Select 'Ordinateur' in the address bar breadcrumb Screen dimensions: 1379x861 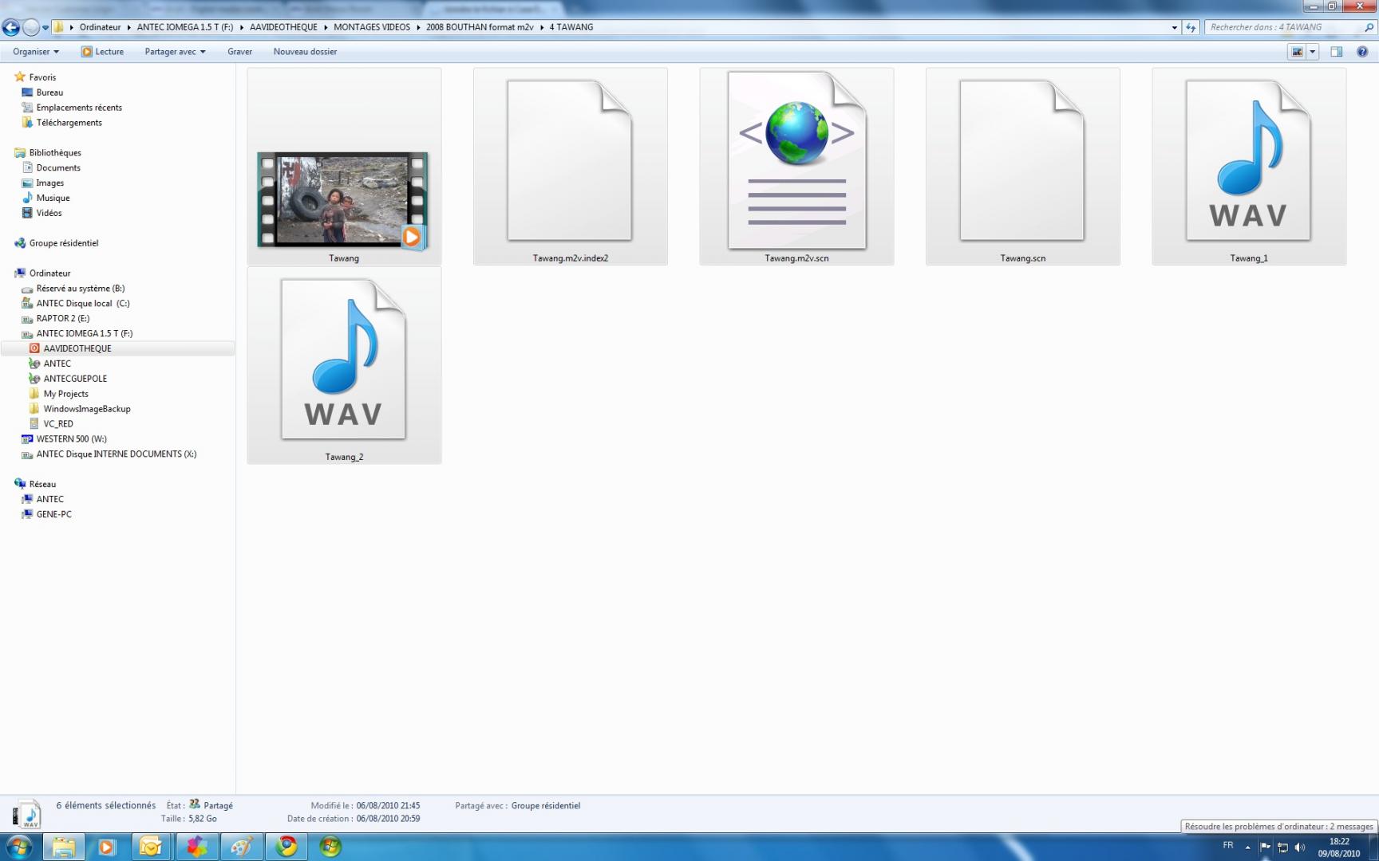pos(100,27)
